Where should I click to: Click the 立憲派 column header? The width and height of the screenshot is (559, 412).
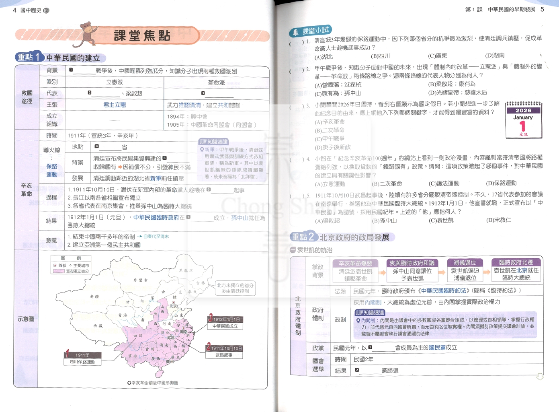(x=115, y=82)
